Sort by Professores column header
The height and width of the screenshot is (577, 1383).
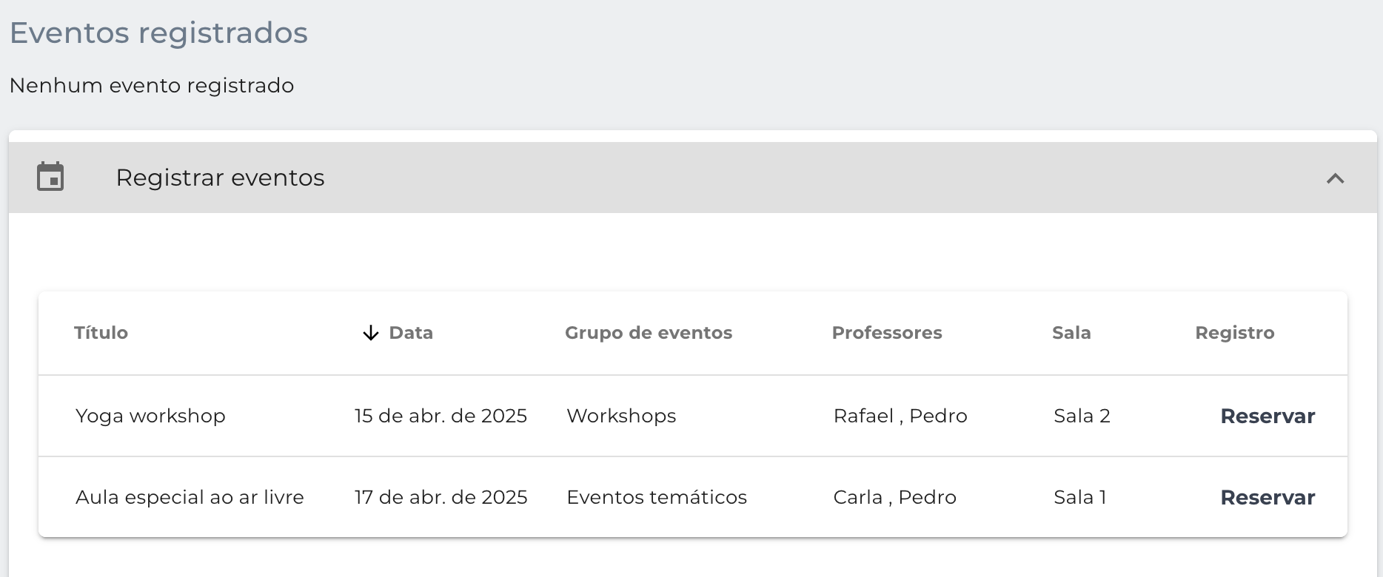coord(887,333)
